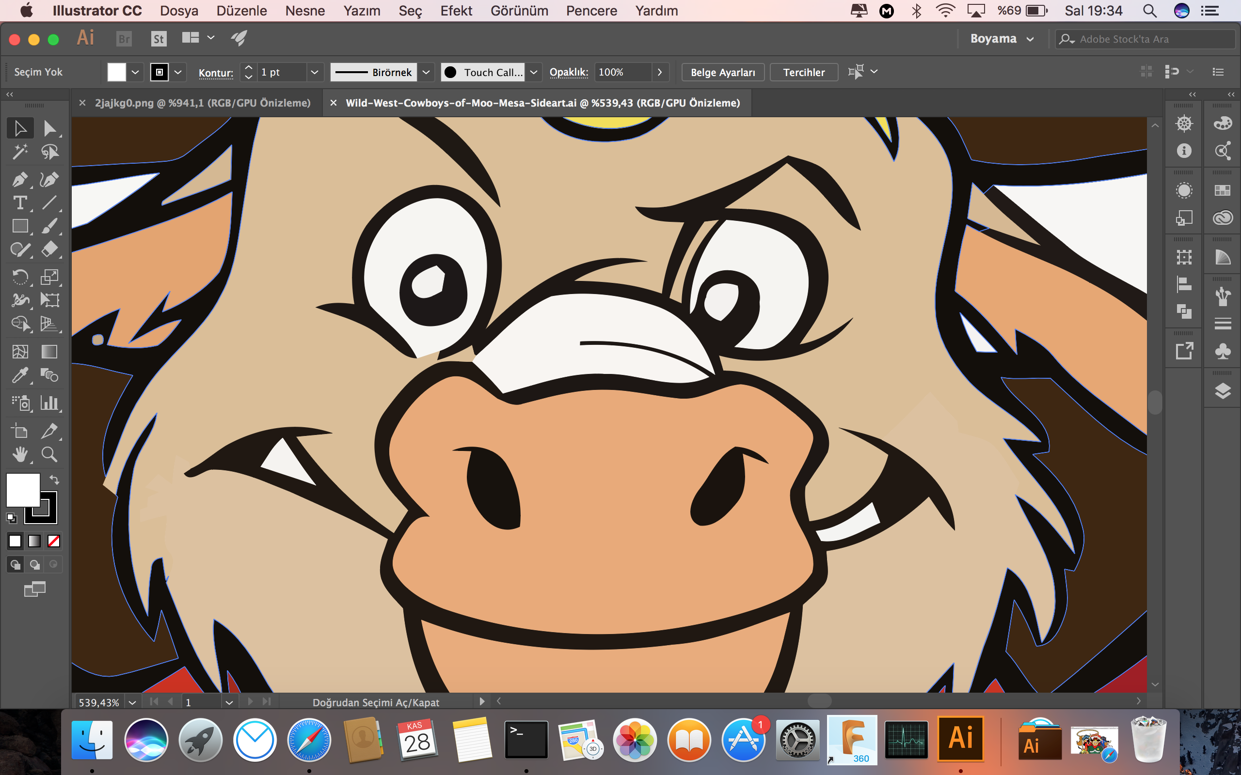Screen dimensions: 1241x775
Task: Open the Dosya menu
Action: coord(179,11)
